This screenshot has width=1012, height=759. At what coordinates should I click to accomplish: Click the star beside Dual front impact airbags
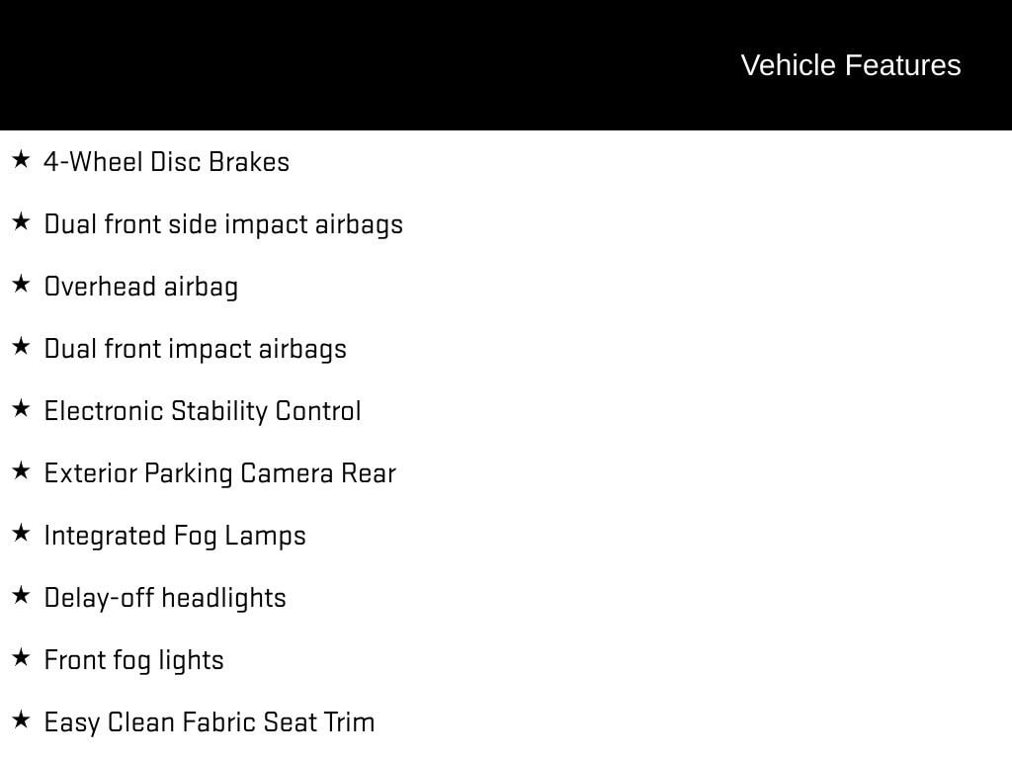(21, 346)
